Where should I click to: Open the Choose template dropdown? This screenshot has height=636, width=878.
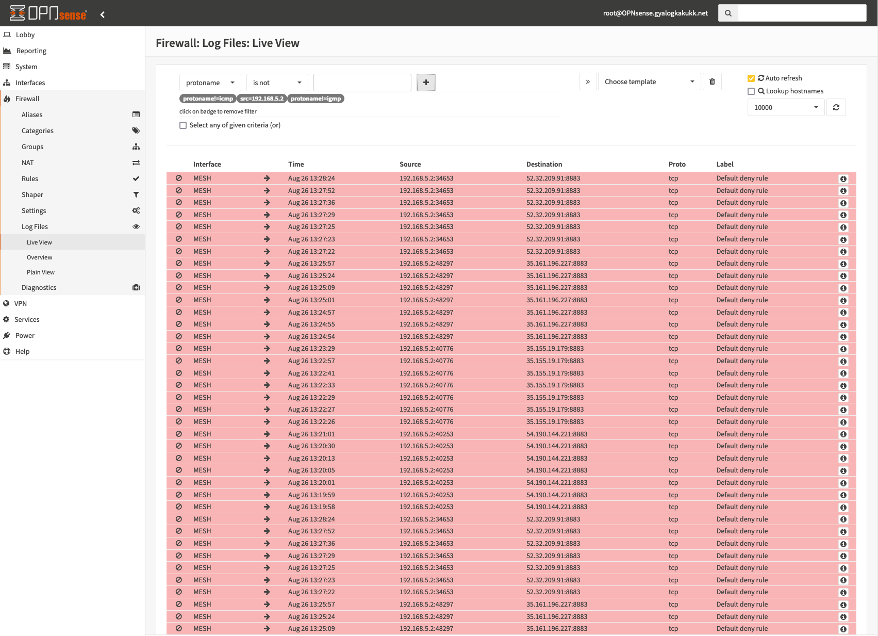[x=649, y=81]
